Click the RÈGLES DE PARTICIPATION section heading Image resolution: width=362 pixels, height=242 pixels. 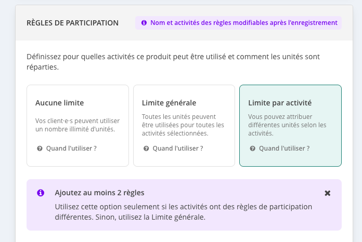(72, 23)
